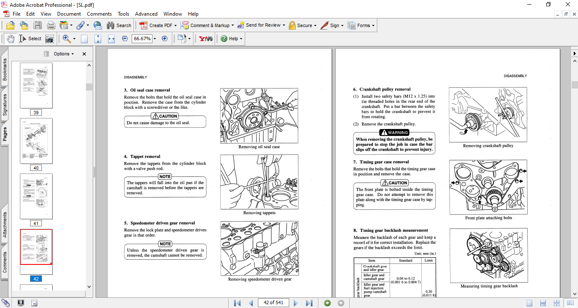Expand the Options dropdown in Pages panel

click(x=64, y=54)
